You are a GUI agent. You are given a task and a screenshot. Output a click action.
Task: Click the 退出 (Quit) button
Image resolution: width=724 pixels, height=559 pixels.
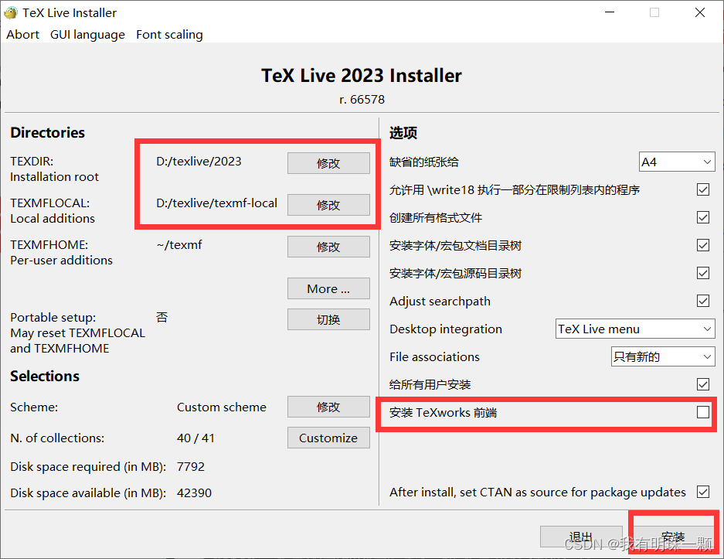(581, 537)
